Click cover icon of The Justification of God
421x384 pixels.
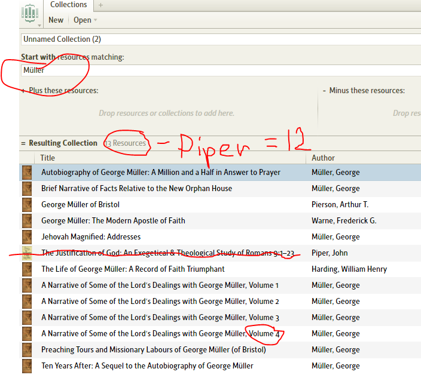(27, 253)
